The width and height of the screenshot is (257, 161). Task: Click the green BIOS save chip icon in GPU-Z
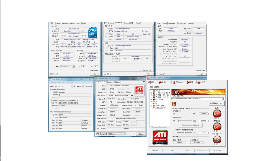pos(132,95)
